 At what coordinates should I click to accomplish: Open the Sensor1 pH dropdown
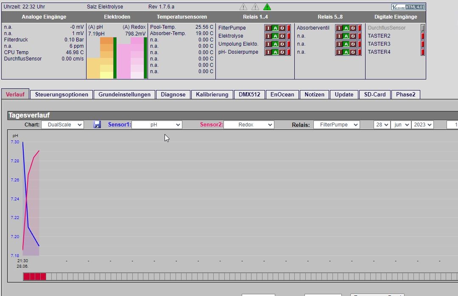coord(157,125)
